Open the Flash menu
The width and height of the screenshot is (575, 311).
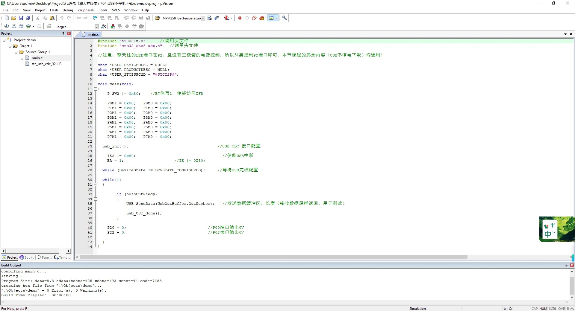pos(54,10)
